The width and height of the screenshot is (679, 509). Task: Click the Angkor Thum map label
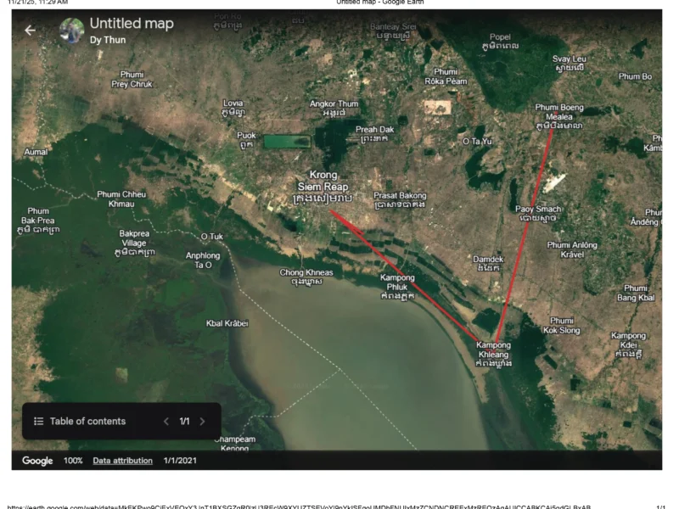pos(334,109)
